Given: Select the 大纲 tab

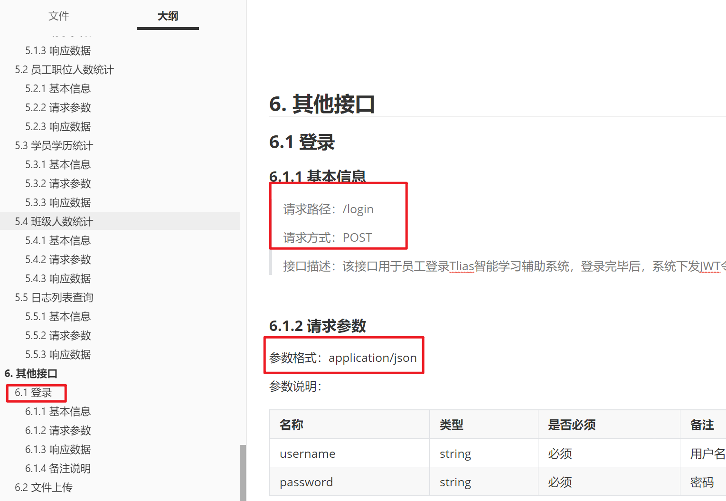Looking at the screenshot, I should (x=168, y=16).
